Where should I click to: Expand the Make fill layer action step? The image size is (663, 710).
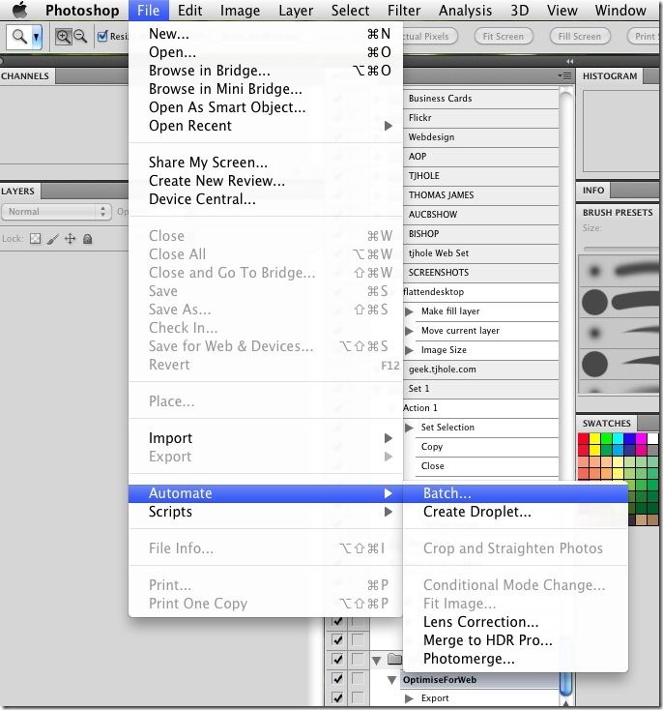pos(409,311)
